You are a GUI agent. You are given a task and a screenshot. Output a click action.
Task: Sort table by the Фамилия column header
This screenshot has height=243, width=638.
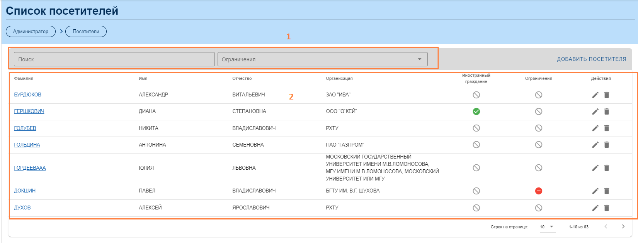pos(24,78)
